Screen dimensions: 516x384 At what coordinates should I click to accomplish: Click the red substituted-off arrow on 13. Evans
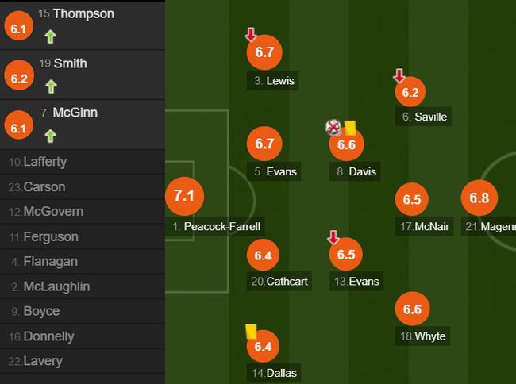click(x=333, y=237)
